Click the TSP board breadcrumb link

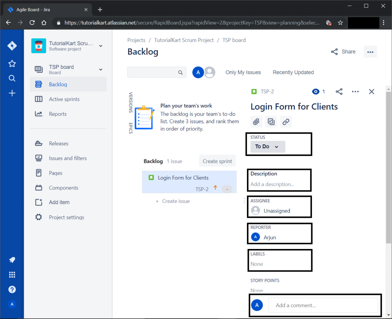coord(234,40)
